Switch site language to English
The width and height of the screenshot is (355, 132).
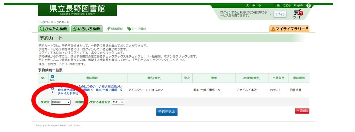point(298,5)
